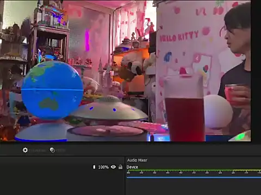Viewport: 261px width, 195px height.
Task: Adjust the blue Device volume slider
Action: click(194, 178)
